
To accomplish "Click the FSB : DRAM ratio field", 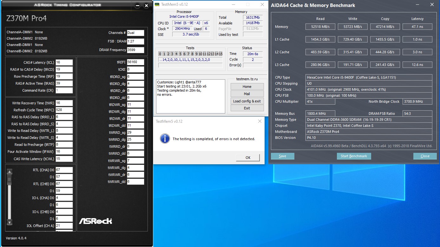I will (x=135, y=41).
